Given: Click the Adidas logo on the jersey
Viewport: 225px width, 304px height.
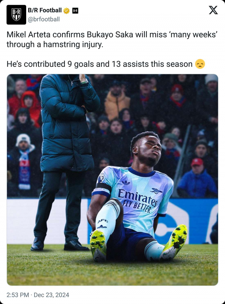Looking at the screenshot, I should [126, 183].
